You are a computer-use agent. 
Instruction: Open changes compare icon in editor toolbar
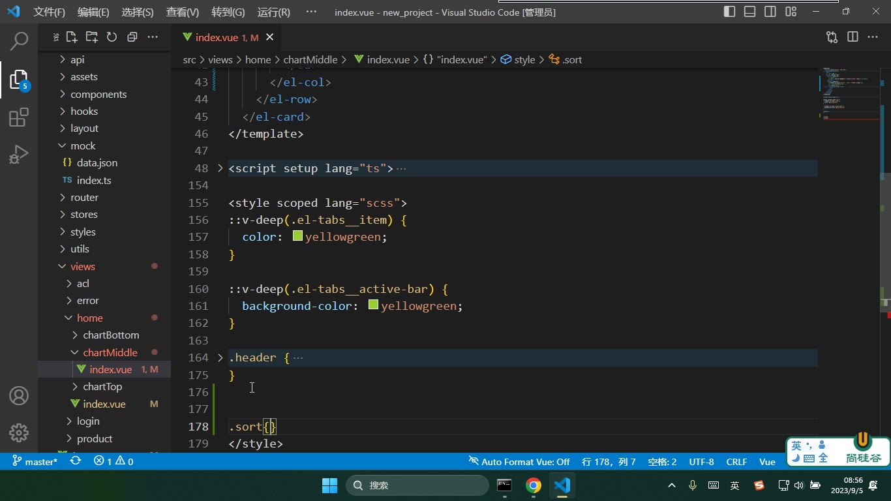pyautogui.click(x=832, y=37)
